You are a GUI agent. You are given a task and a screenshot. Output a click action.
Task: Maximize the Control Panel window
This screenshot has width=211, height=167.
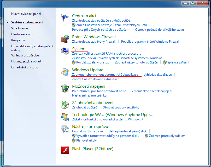click(x=193, y=3)
